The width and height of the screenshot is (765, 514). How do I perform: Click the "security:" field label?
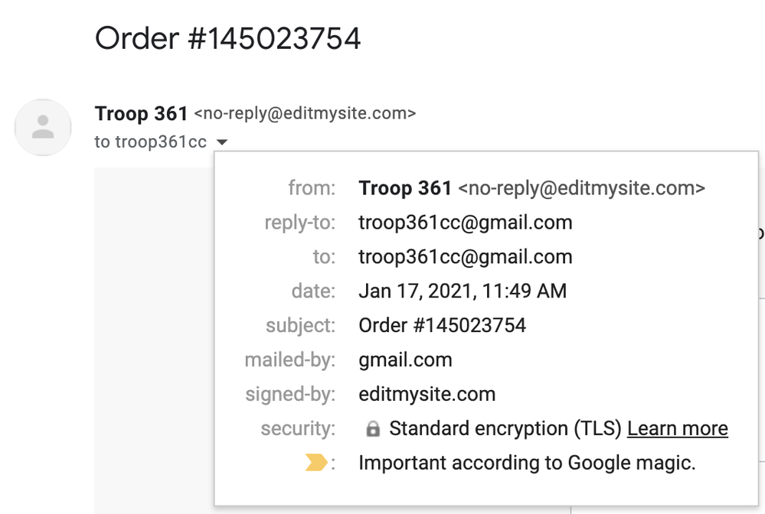298,428
